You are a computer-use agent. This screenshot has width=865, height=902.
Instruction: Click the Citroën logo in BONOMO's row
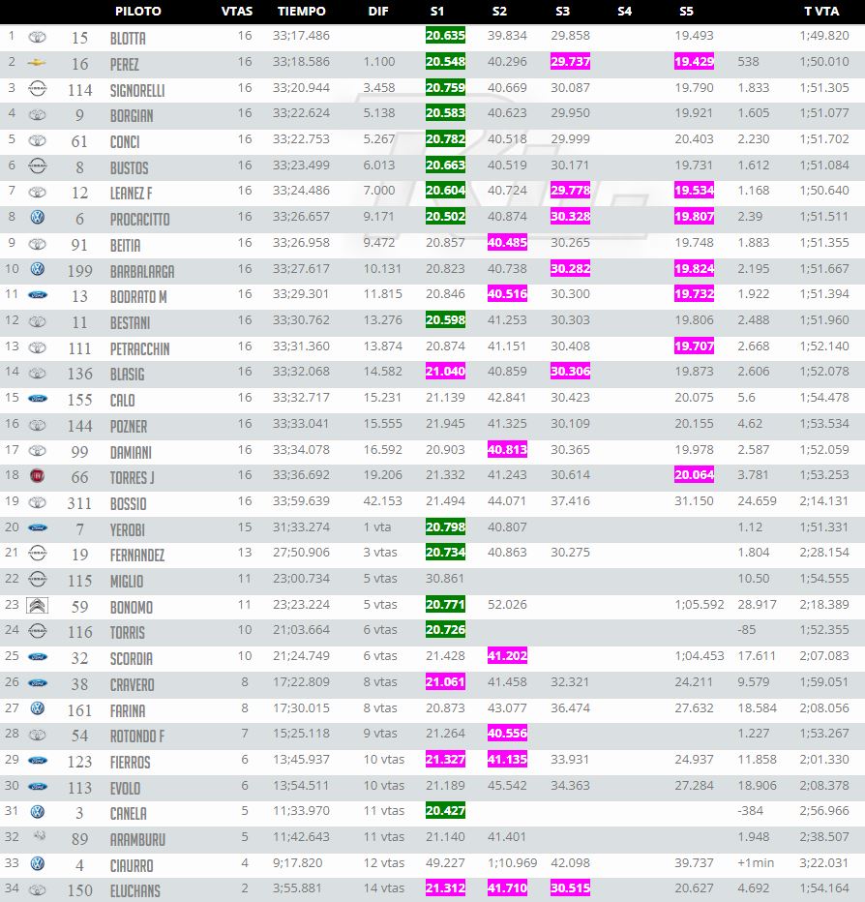pos(38,605)
